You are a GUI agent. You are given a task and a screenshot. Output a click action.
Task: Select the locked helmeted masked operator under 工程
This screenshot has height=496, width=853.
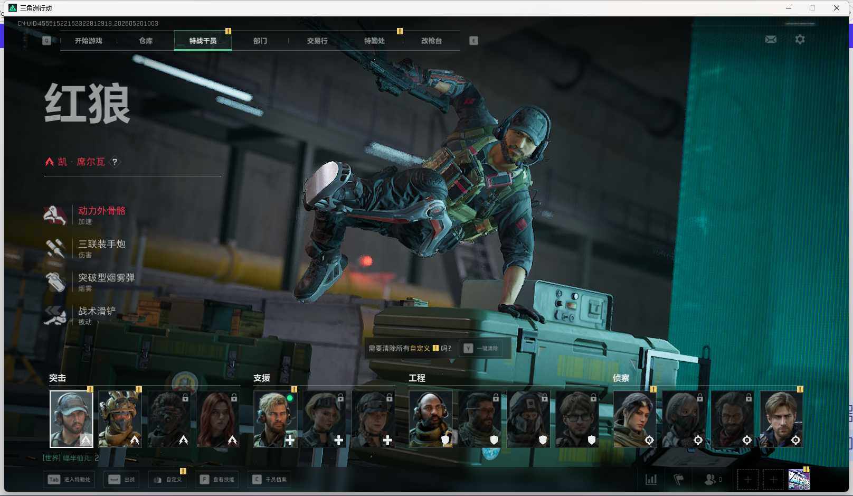[528, 419]
